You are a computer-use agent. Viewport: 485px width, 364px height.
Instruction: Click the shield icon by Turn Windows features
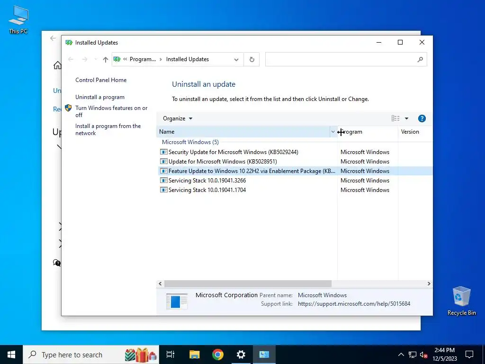click(x=68, y=108)
